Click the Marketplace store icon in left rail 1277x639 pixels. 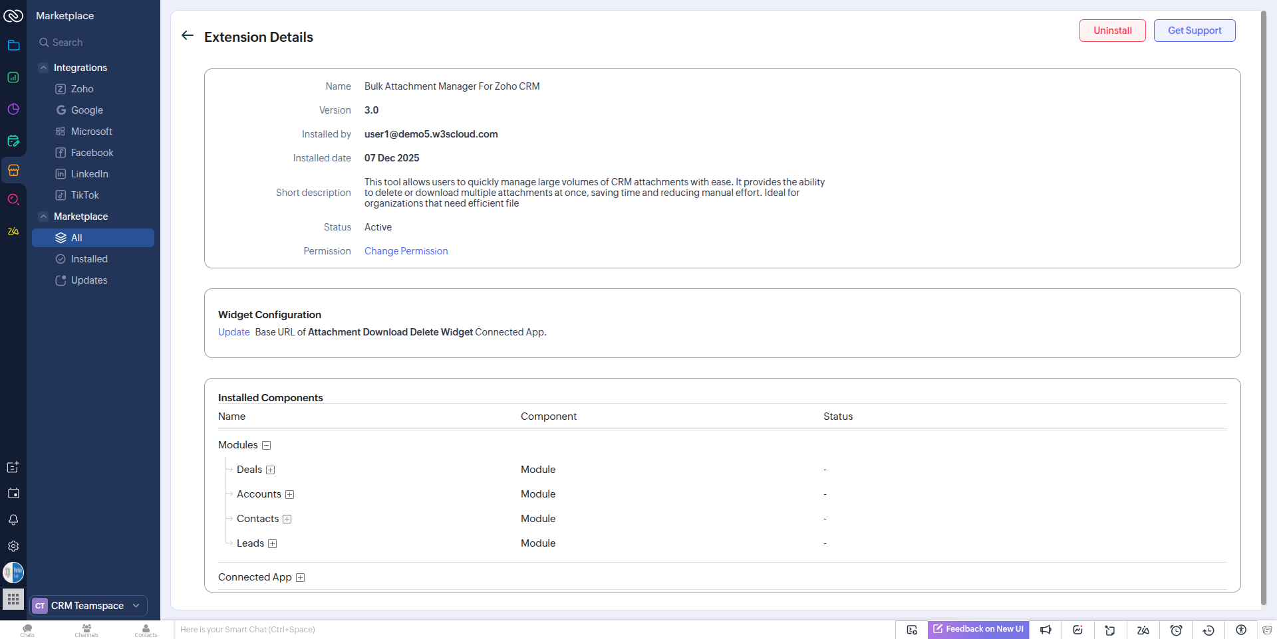13,170
